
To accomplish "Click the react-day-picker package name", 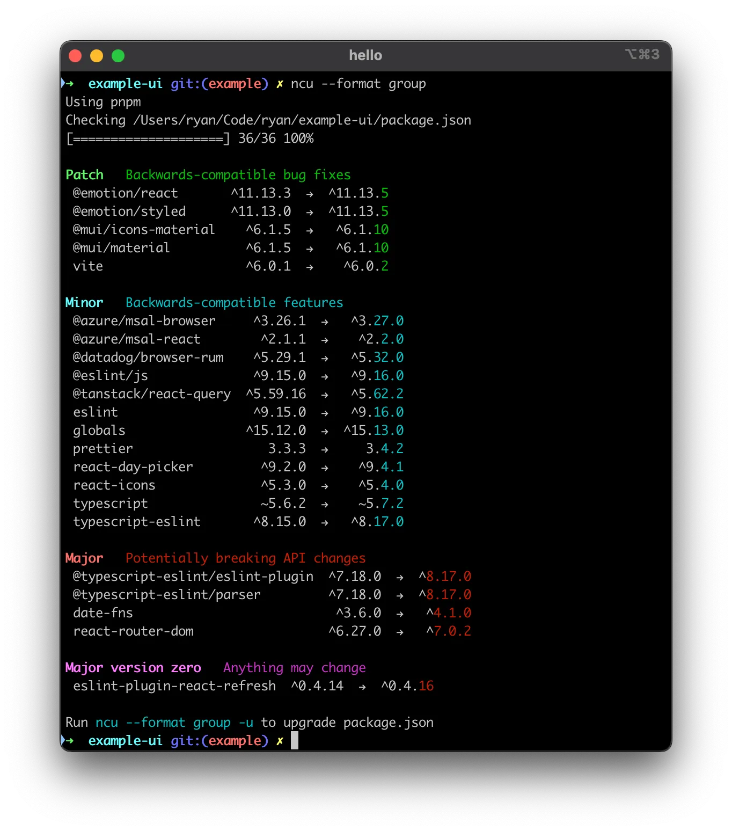I will [133, 467].
